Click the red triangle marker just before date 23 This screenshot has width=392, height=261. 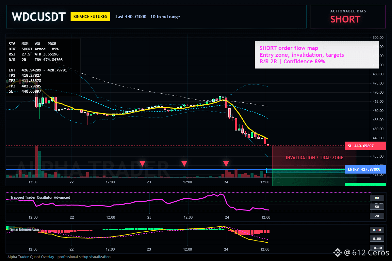(x=142, y=163)
